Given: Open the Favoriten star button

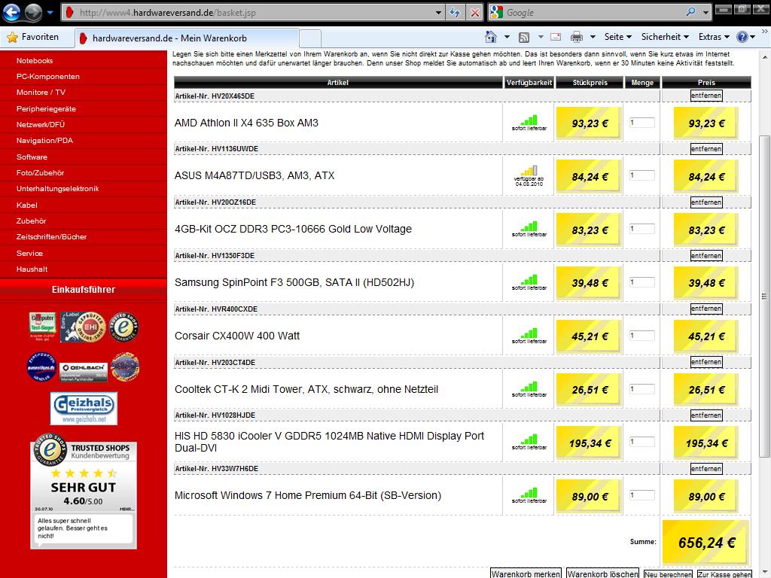Looking at the screenshot, I should point(33,37).
